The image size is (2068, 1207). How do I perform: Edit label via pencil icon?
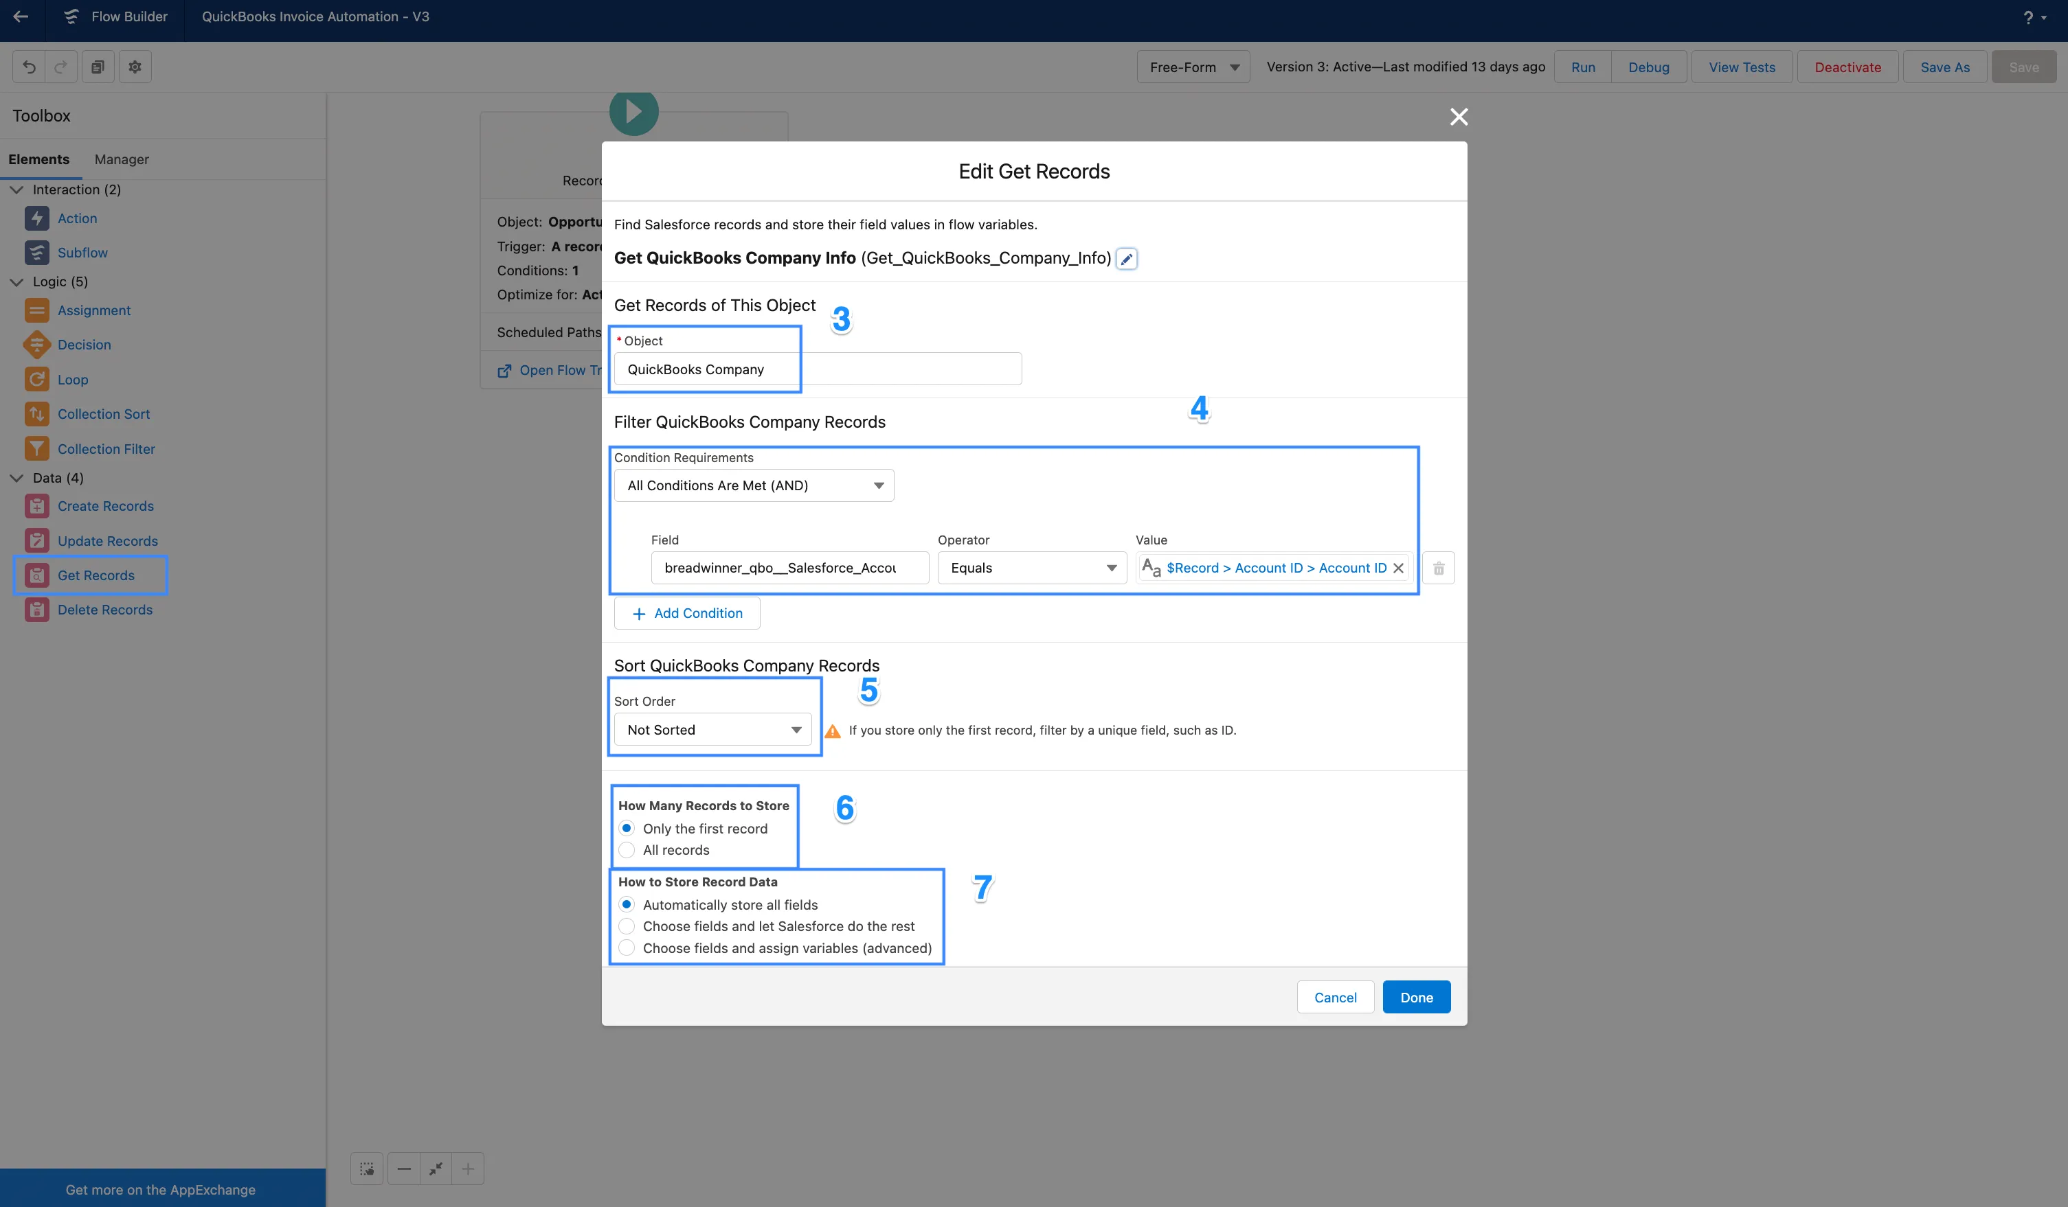click(x=1127, y=259)
